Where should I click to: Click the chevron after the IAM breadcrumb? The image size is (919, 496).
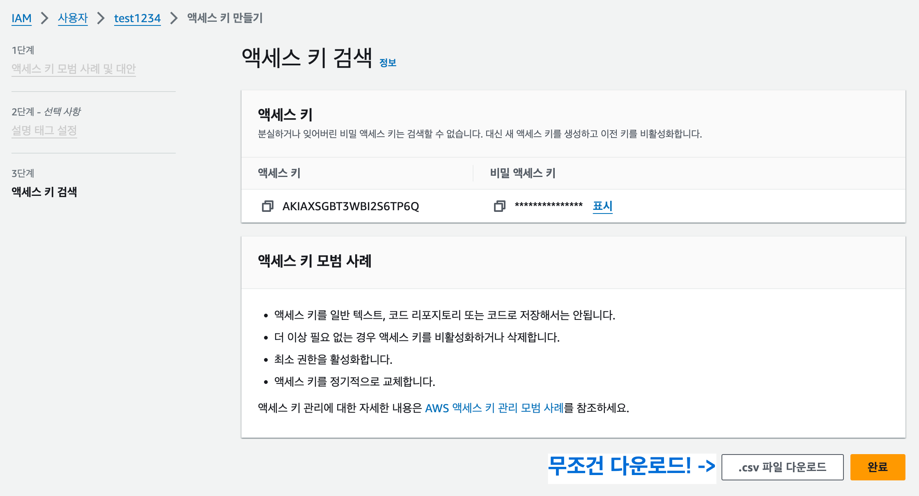click(x=45, y=18)
